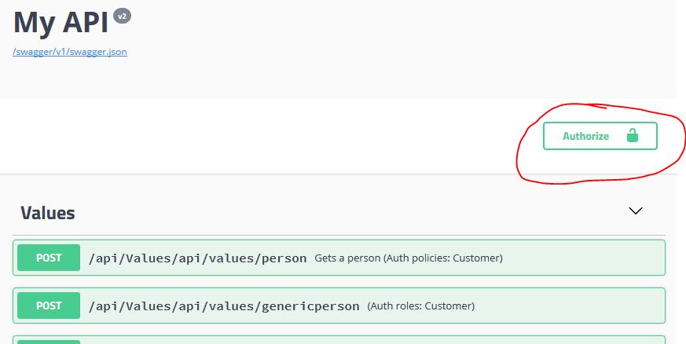Click the unlocked padlock icon
Screen dimensions: 686x344
(632, 136)
